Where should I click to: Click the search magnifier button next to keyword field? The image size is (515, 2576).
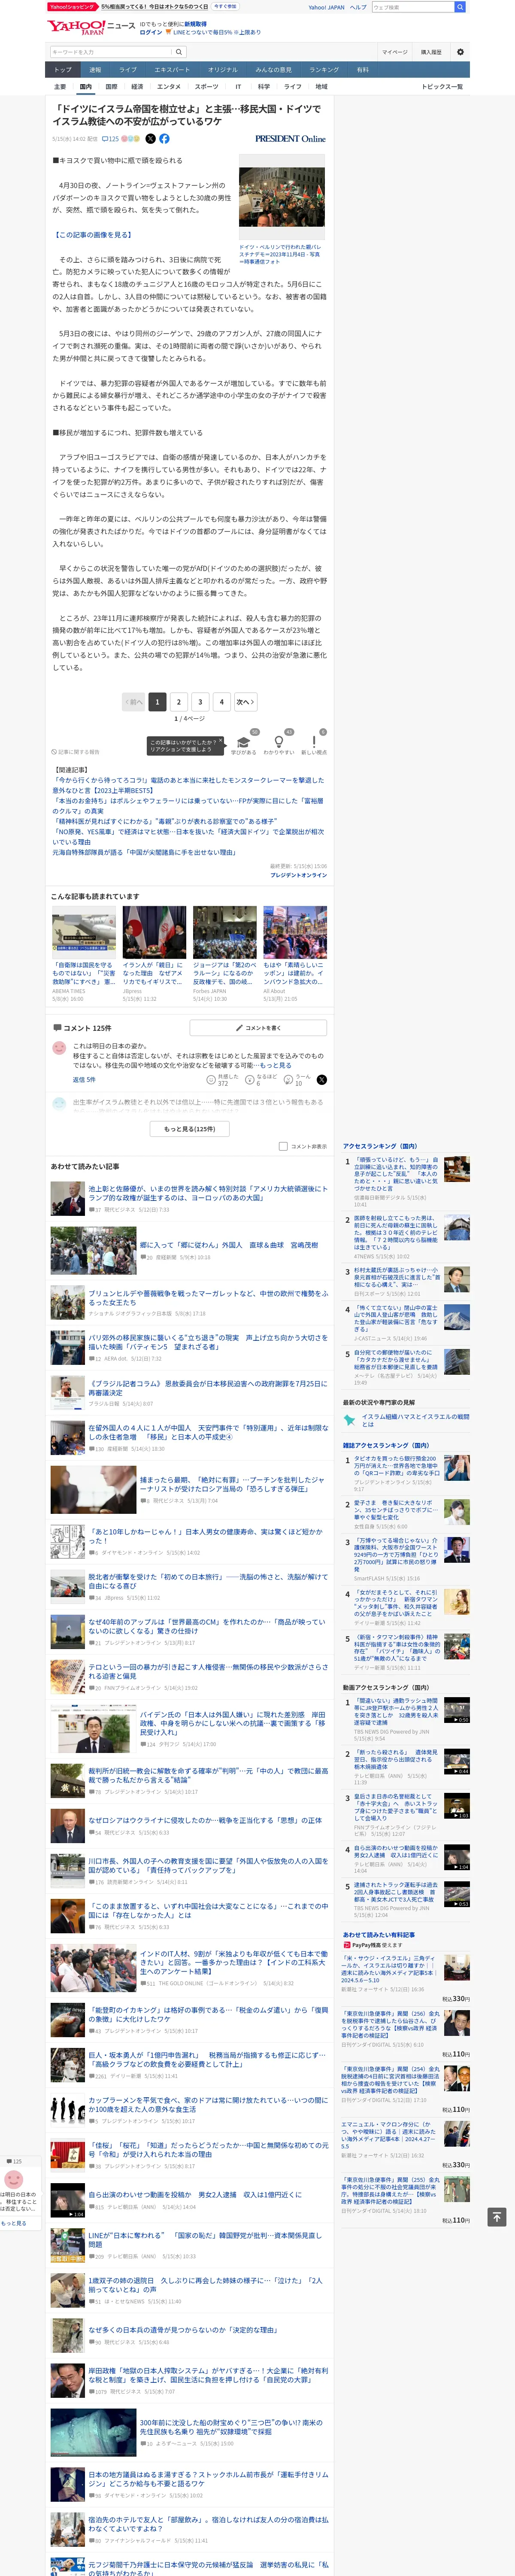coord(178,52)
